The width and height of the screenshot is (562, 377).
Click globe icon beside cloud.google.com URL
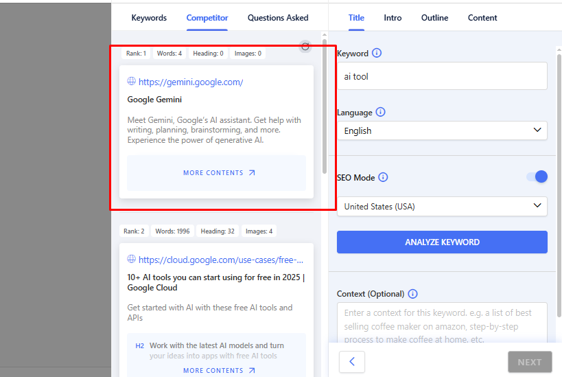pyautogui.click(x=132, y=260)
